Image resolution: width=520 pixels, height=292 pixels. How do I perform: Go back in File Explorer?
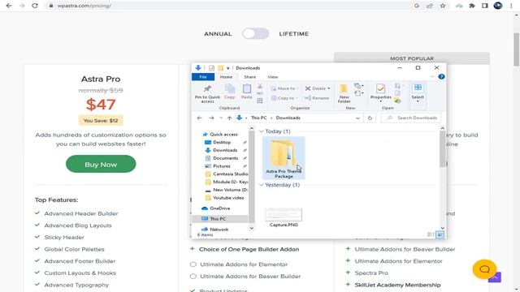pyautogui.click(x=199, y=118)
